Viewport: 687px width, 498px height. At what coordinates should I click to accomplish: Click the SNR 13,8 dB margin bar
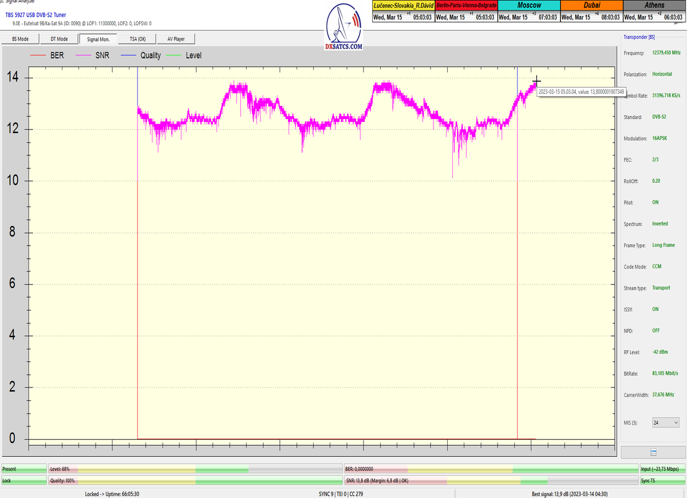[x=490, y=481]
